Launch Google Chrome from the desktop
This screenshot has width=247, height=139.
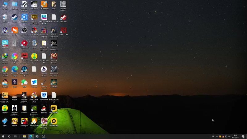point(5,69)
